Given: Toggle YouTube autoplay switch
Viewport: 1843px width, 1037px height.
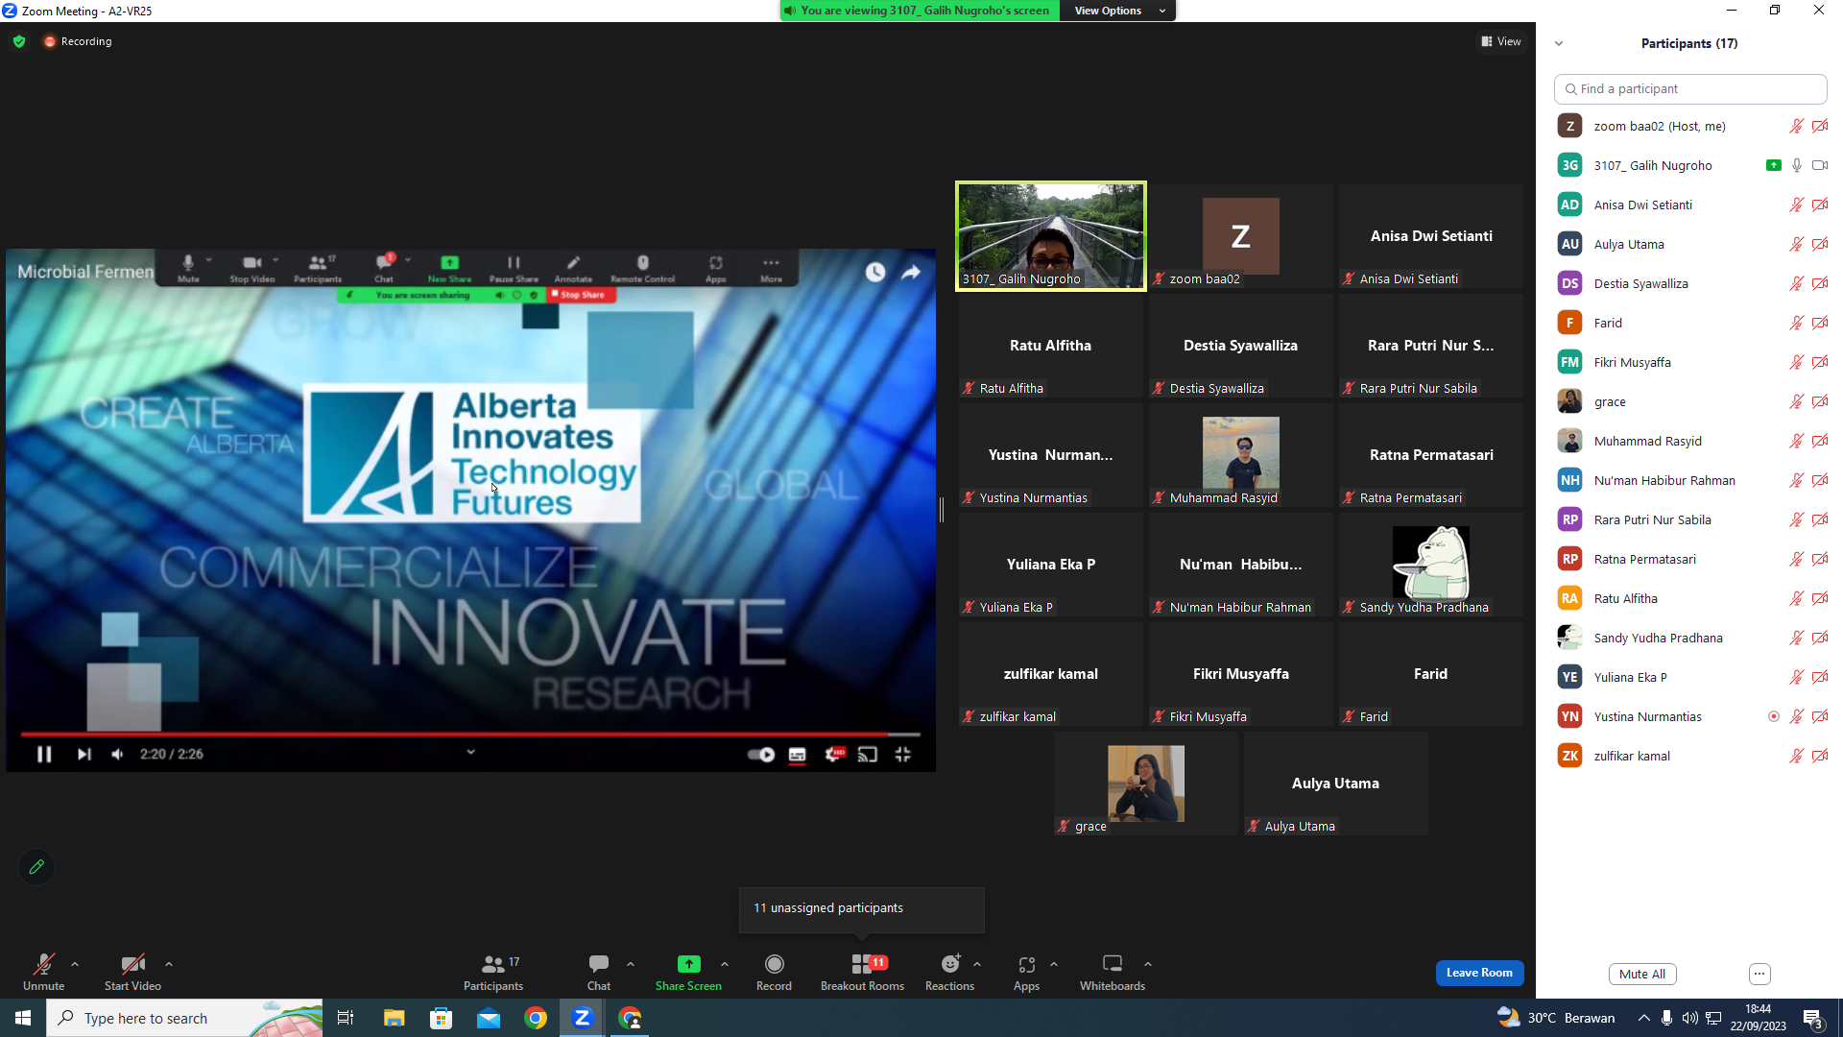Looking at the screenshot, I should tap(761, 755).
